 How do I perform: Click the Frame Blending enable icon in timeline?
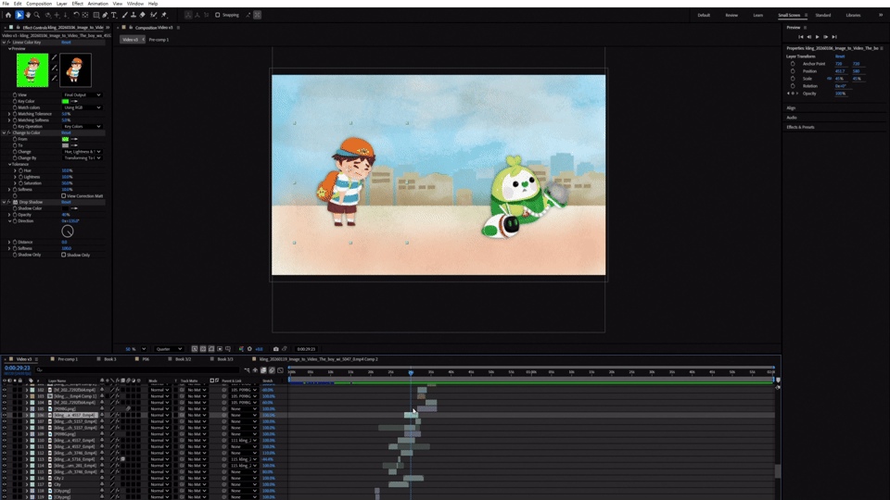pos(263,370)
